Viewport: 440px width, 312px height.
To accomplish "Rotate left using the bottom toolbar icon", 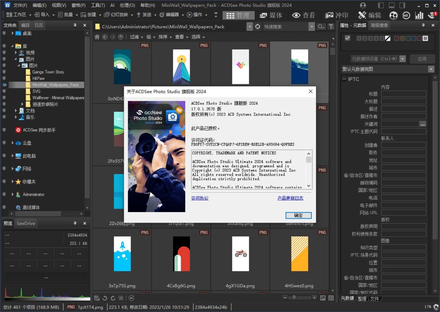I will (105, 298).
